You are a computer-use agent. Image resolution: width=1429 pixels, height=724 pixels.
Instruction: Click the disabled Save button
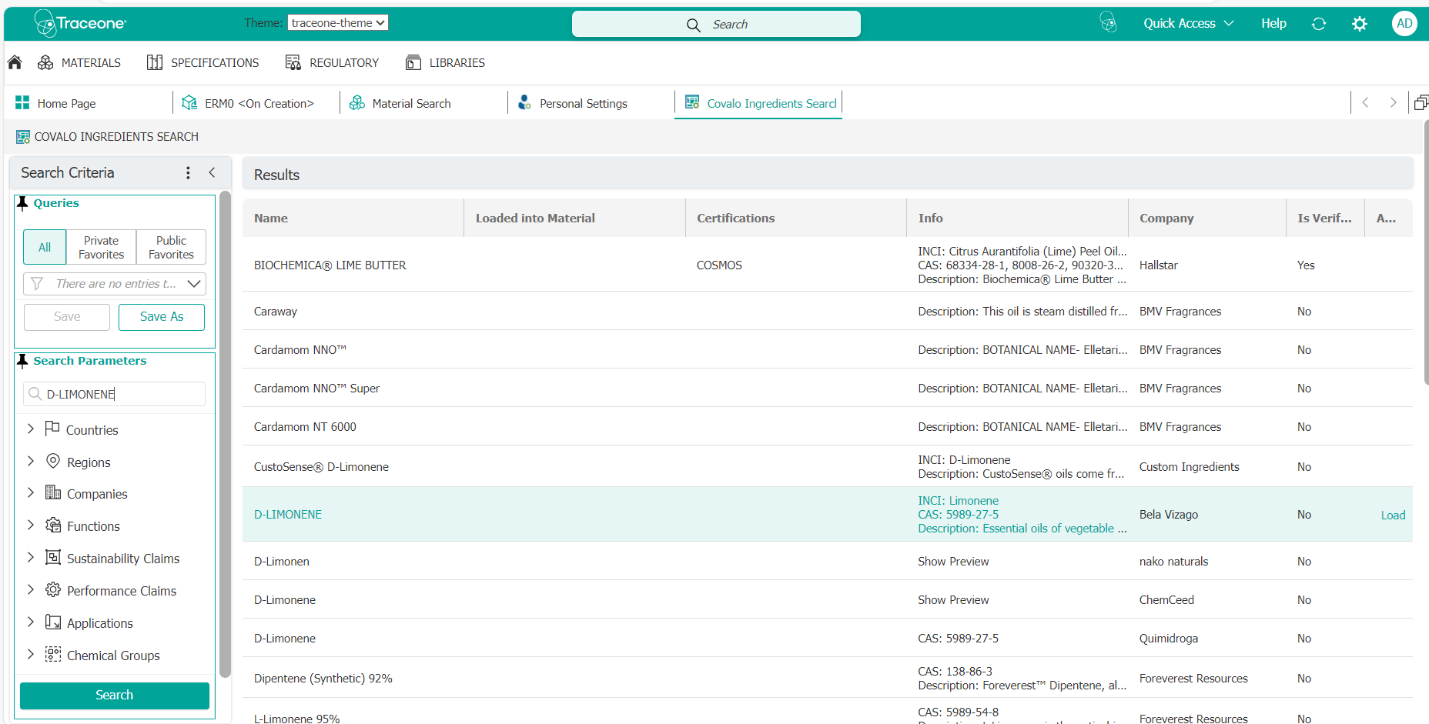tap(67, 317)
